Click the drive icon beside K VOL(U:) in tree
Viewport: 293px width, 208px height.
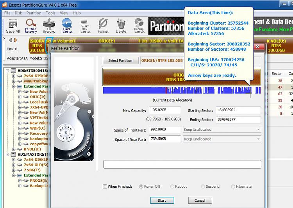click(x=20, y=149)
